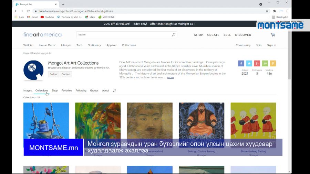Image resolution: width=310 pixels, height=174 pixels.
Task: Switch to the profile Shop tab
Action: pyautogui.click(x=54, y=90)
